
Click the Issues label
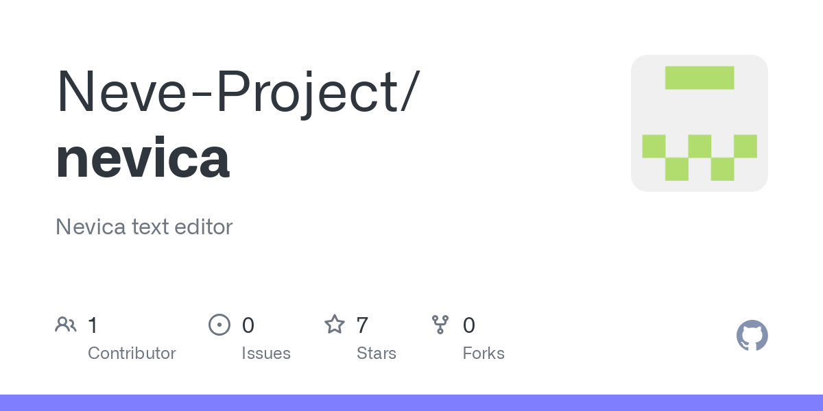(x=266, y=353)
